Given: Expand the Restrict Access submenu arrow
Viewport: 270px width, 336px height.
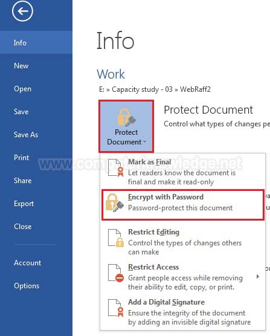Looking at the screenshot, I should point(258,276).
